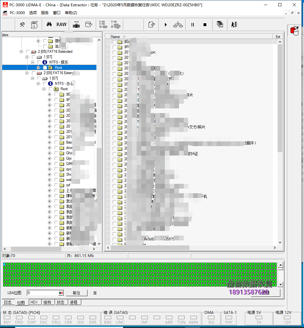Collapse the NTFS - 办公 node
This screenshot has height=328, width=304.
click(x=38, y=84)
